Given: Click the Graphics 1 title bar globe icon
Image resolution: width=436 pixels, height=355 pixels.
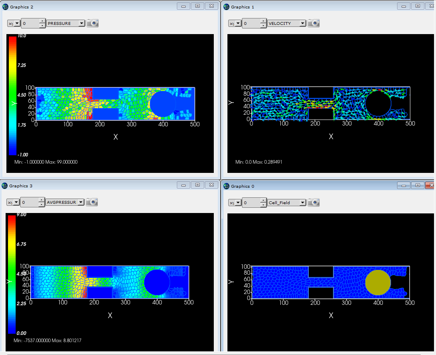Looking at the screenshot, I should coord(226,7).
